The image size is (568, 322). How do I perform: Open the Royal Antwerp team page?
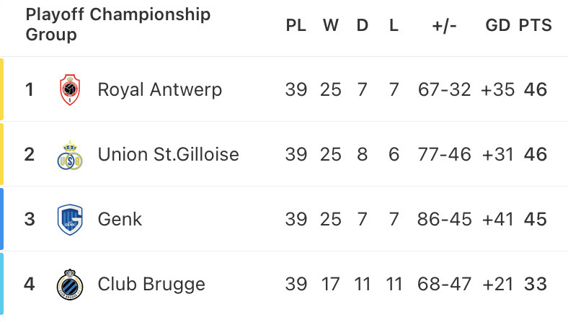click(x=160, y=90)
